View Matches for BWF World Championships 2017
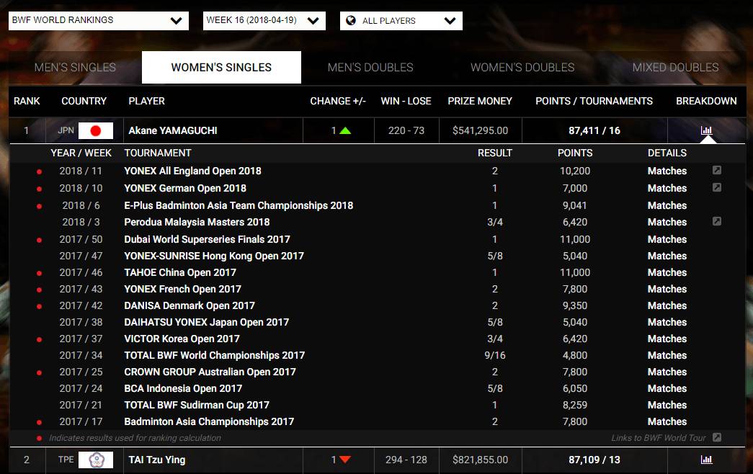The image size is (753, 474). (x=667, y=355)
